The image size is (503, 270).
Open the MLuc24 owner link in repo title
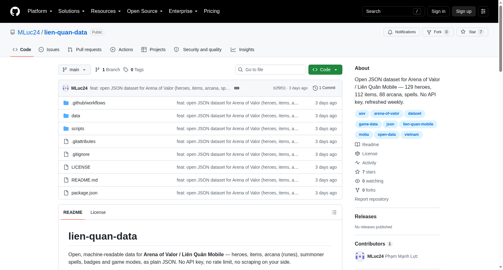(29, 32)
